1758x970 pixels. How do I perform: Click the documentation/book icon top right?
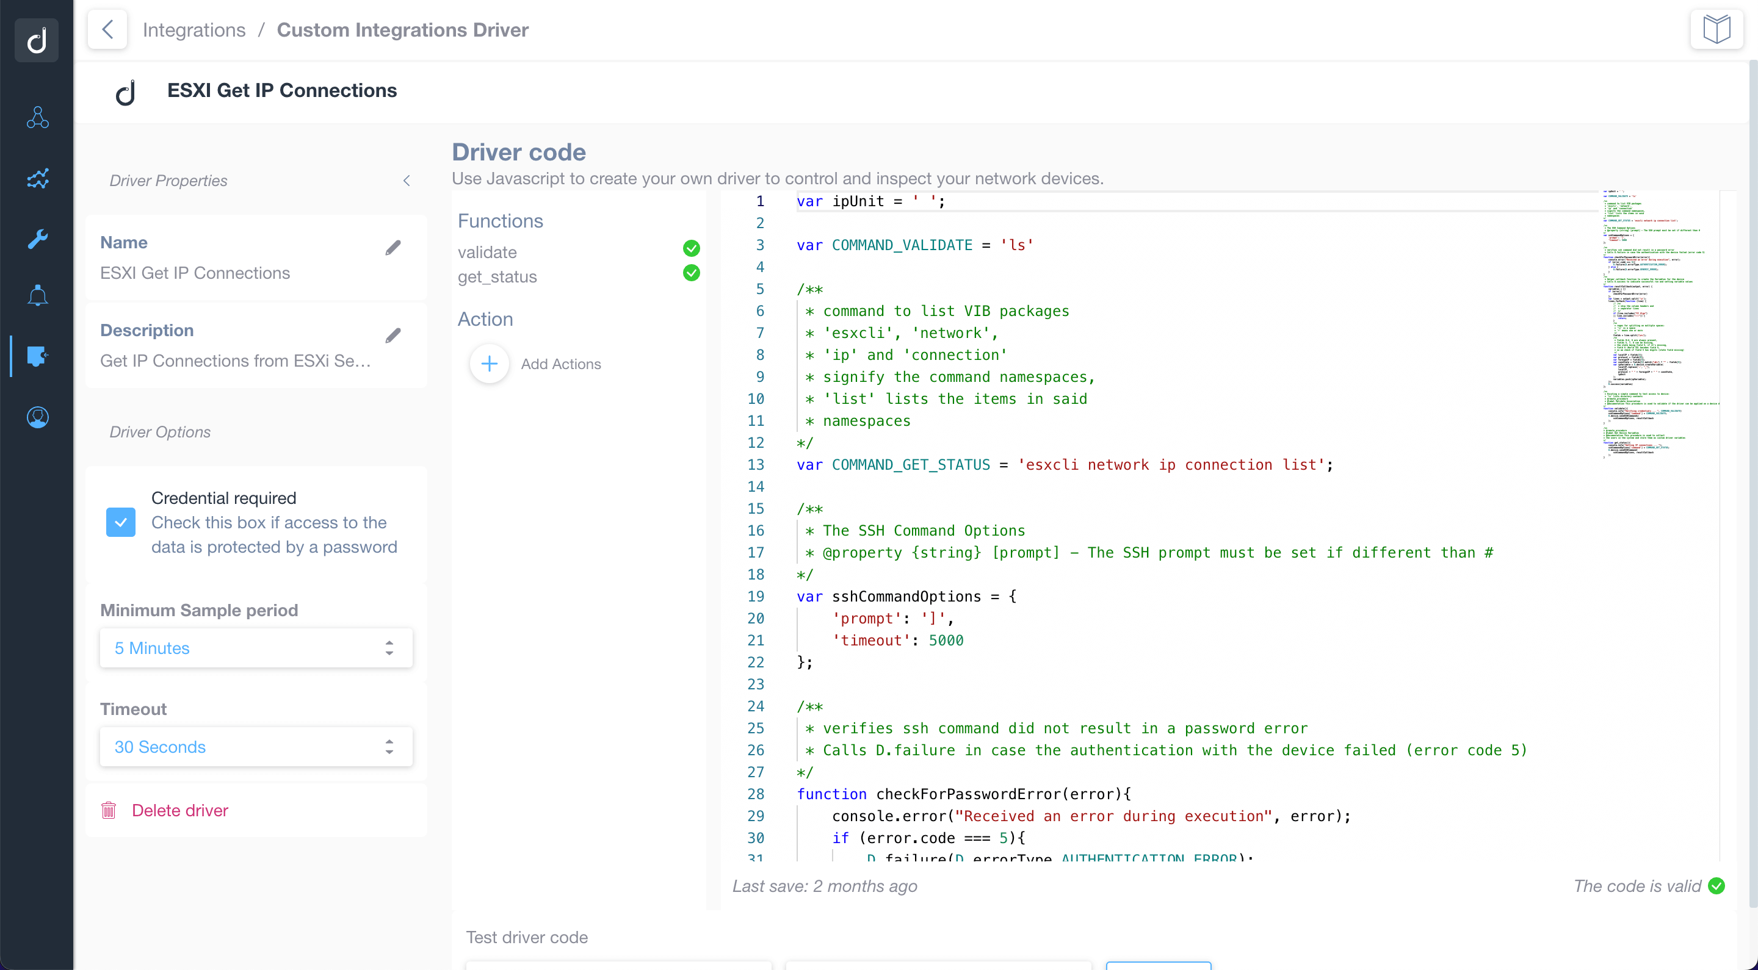[x=1717, y=30]
